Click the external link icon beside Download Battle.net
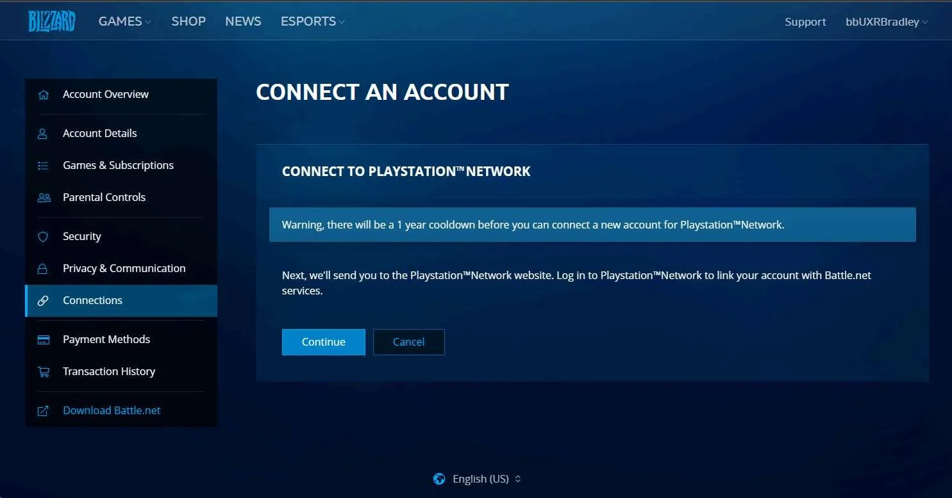 tap(43, 411)
